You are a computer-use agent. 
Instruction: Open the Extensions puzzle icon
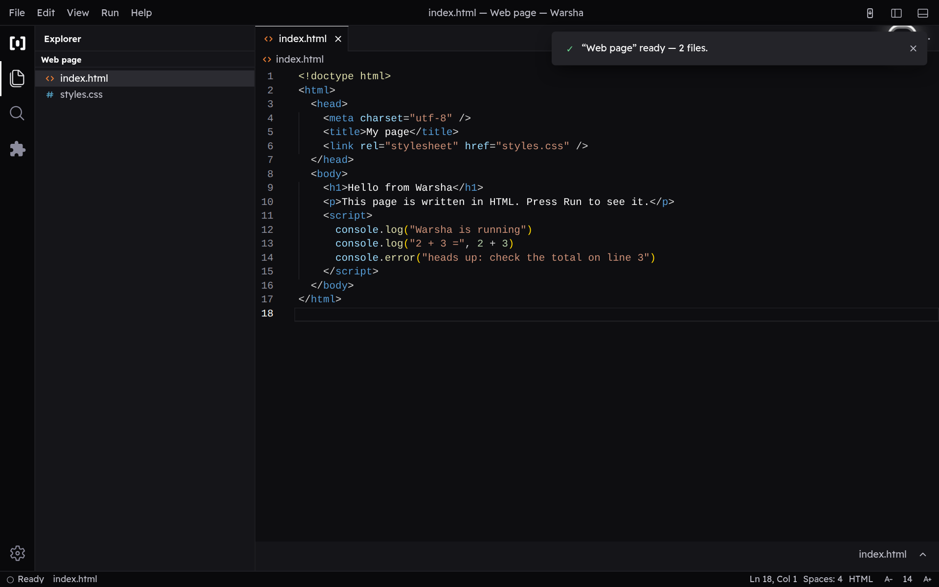tap(17, 149)
